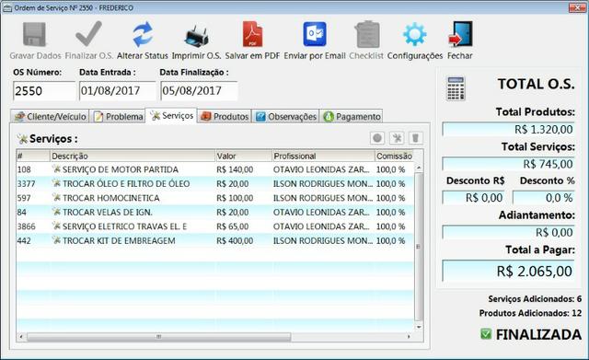Click the Fechar door exit icon
The image size is (589, 360).
click(x=460, y=34)
